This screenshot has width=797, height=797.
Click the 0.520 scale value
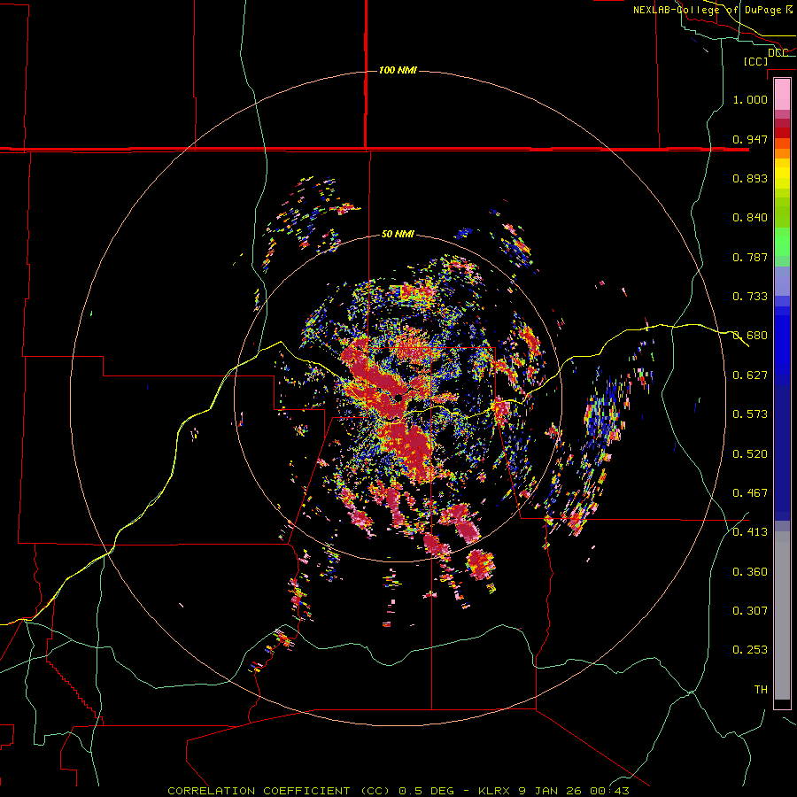tap(750, 454)
